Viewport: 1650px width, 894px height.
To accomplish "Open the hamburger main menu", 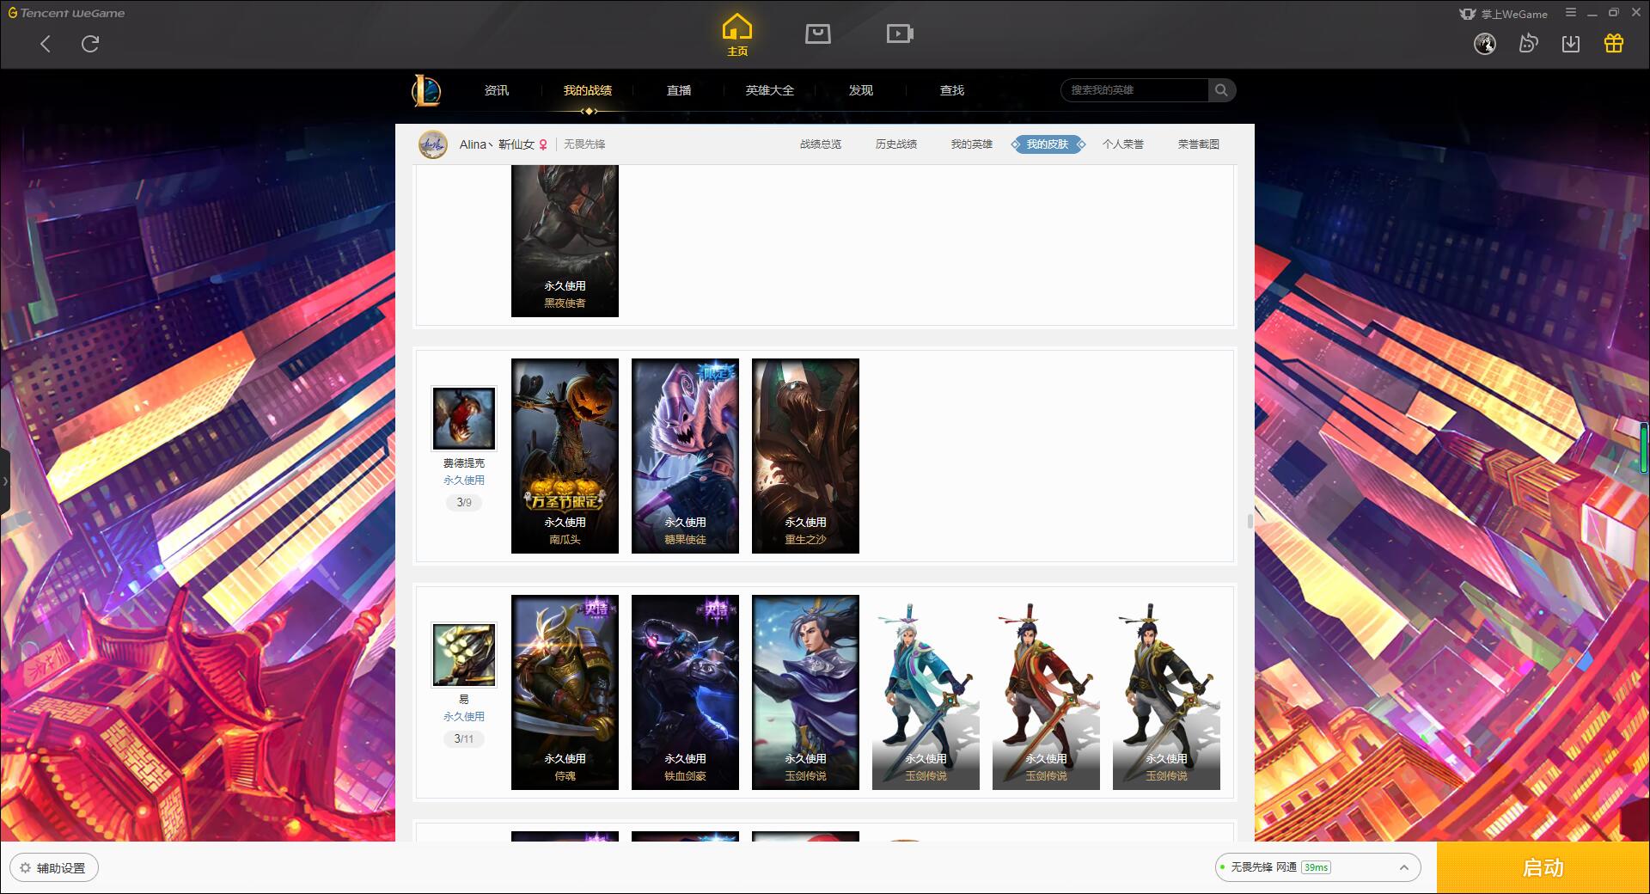I will 1571,13.
